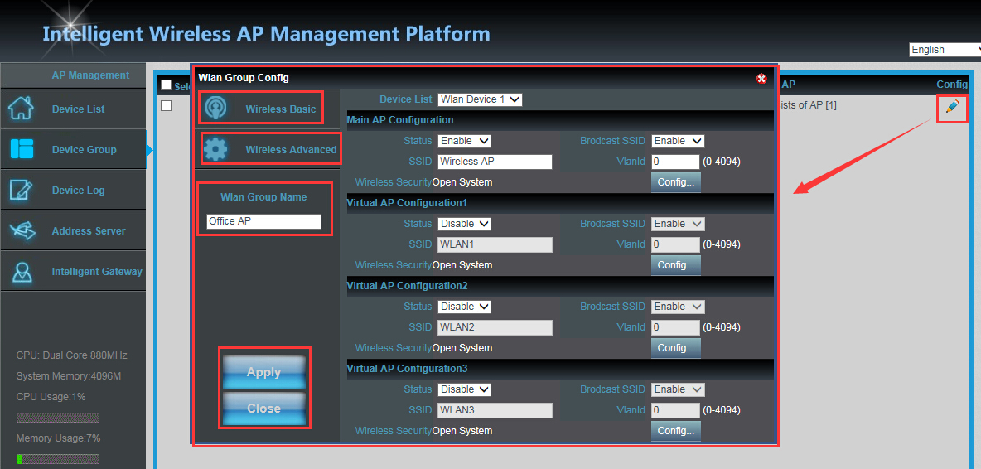Open the Device List Wlan Device dropdown
Screen dimensions: 981x469
[480, 99]
